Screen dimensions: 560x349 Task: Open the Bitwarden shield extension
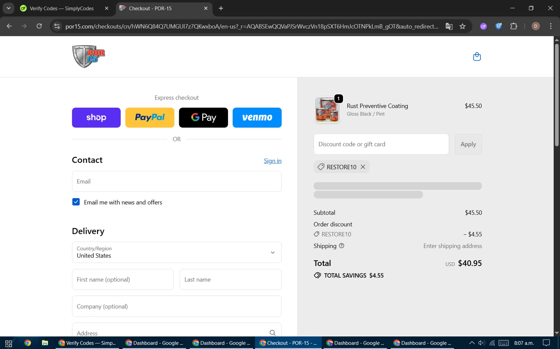click(x=498, y=26)
